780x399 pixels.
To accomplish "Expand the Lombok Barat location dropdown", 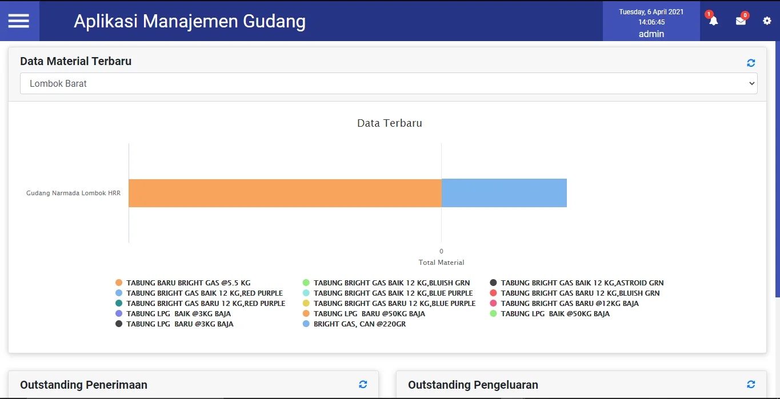I will coord(389,83).
